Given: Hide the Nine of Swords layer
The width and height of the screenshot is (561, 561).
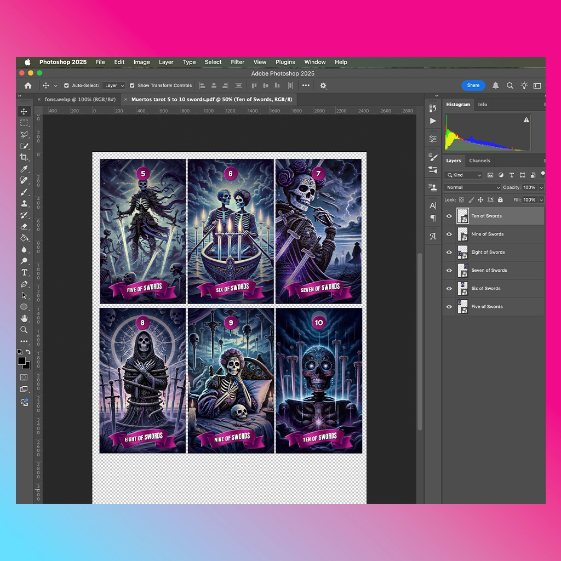Looking at the screenshot, I should 449,234.
